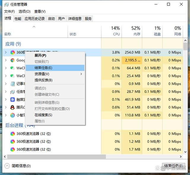This screenshot has height=175, width=190.
Task: Click the horizontal scrollbar thumb
Action: pos(57,157)
